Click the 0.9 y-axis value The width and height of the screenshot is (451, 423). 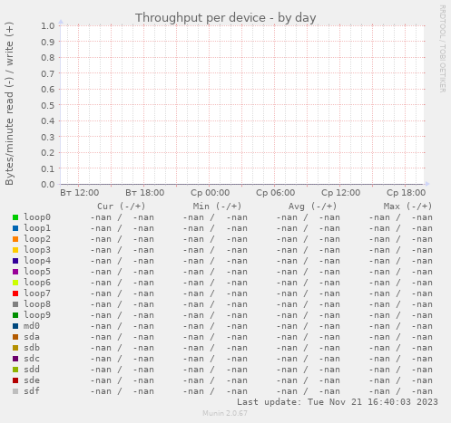tap(48, 42)
